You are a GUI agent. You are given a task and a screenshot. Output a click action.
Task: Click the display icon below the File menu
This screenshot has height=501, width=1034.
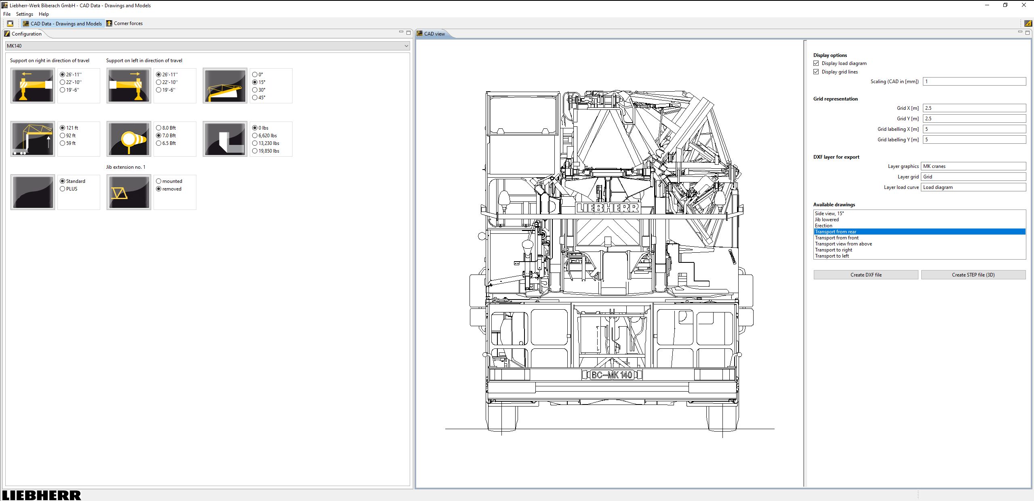point(10,23)
